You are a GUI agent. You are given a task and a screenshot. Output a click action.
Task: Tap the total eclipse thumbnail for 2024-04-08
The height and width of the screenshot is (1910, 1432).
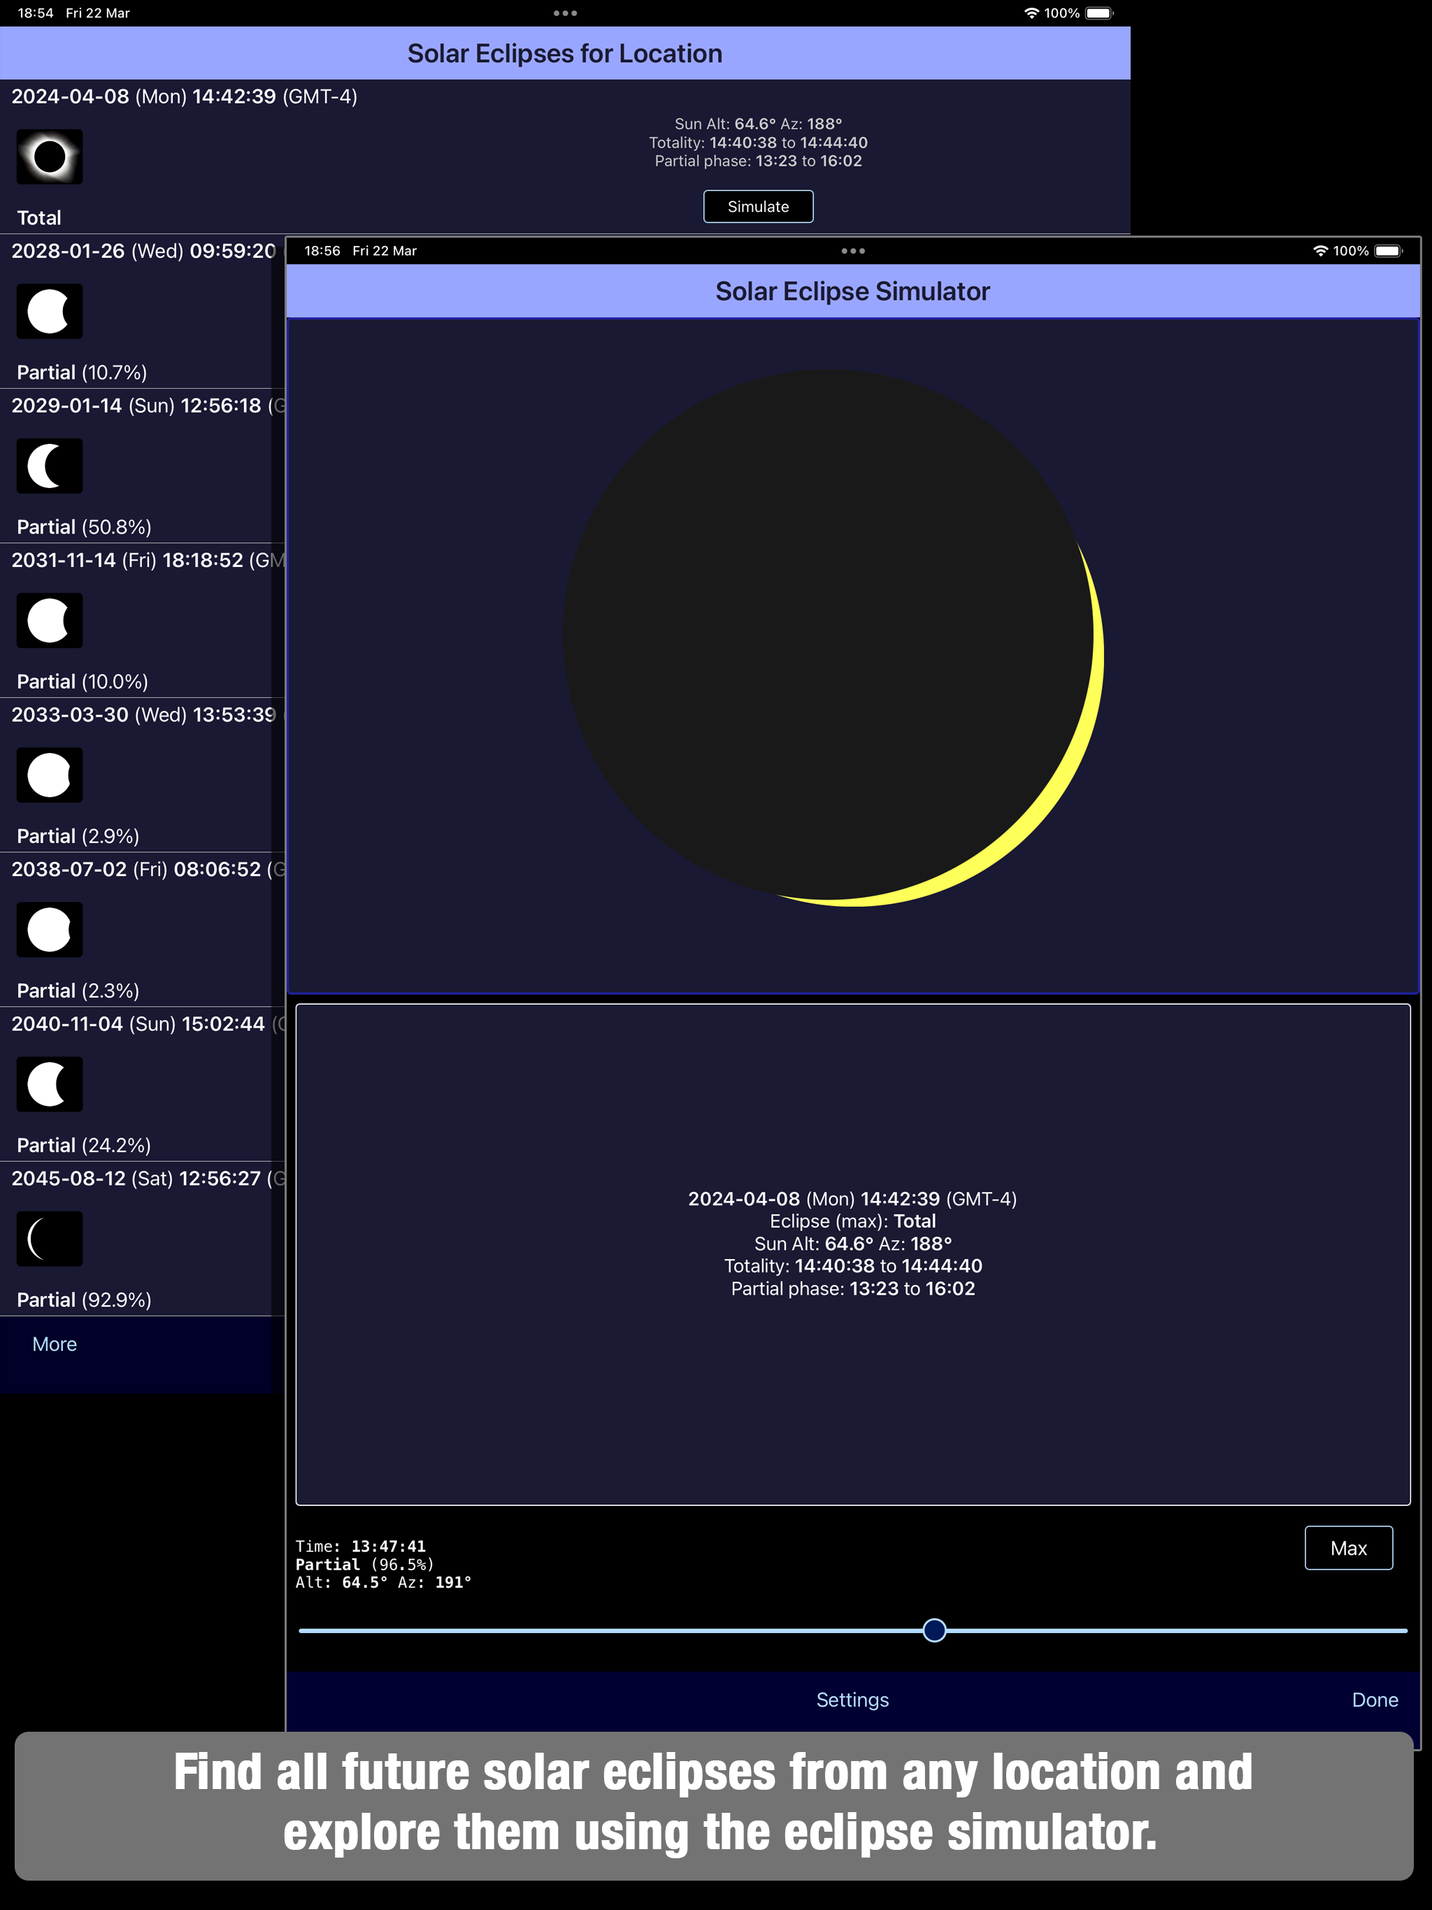click(49, 157)
